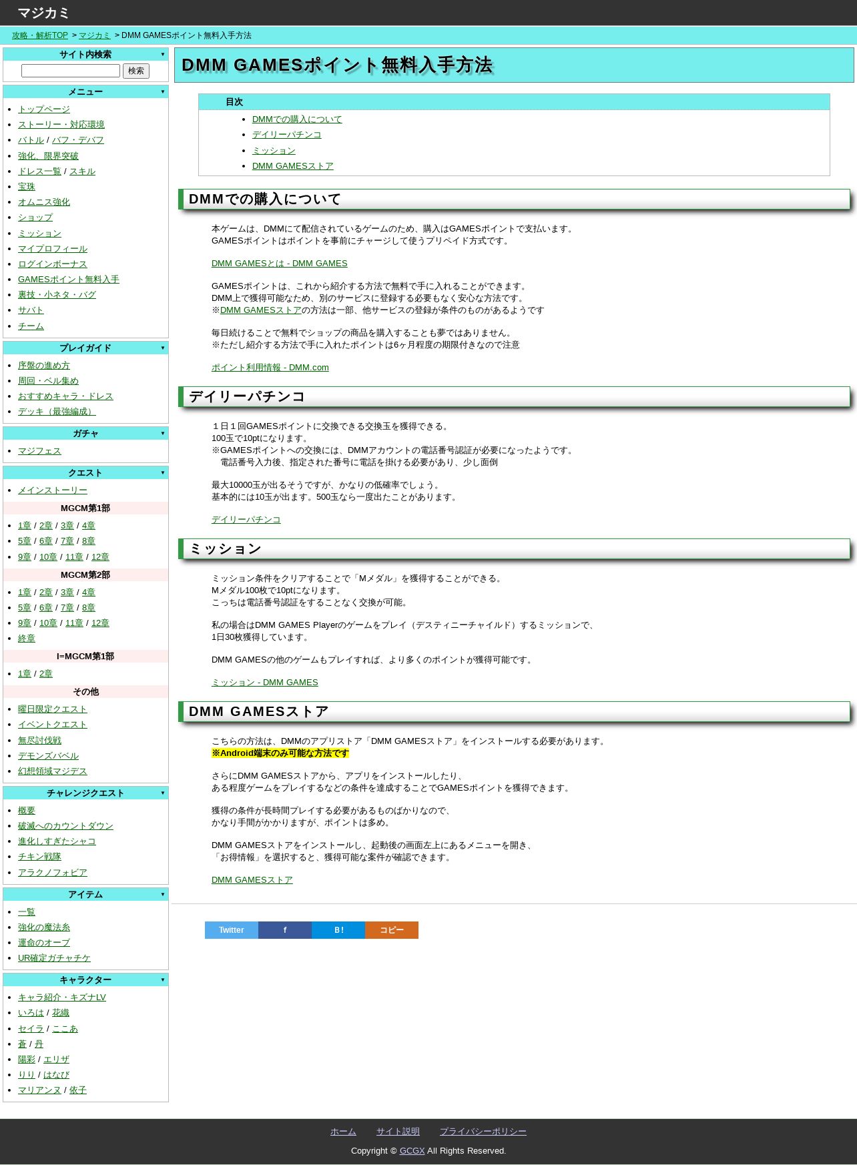Screen dimensions: 857x1165
Task: Open ドレス一覧 menu entry
Action: coord(39,171)
